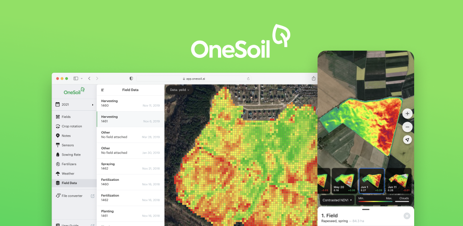Click the Crop rotation icon

pyautogui.click(x=57, y=126)
